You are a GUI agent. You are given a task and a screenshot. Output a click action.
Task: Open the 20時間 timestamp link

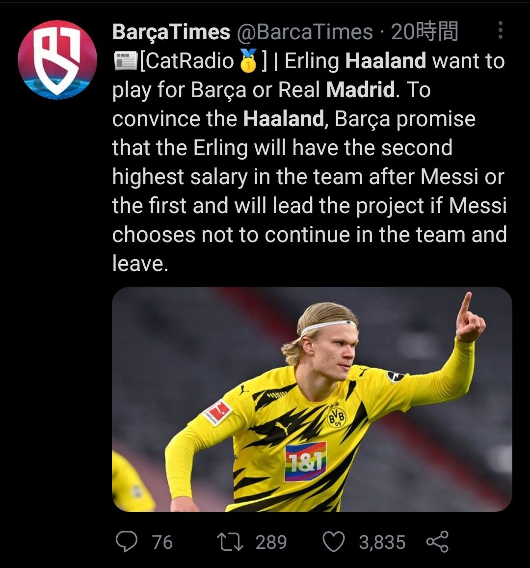click(424, 32)
